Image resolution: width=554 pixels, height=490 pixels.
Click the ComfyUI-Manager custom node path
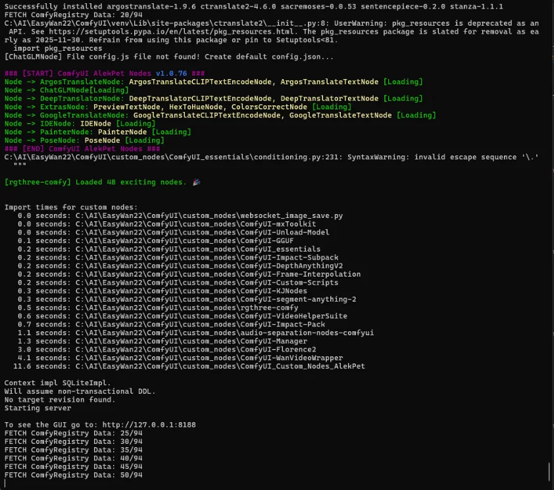pos(192,341)
